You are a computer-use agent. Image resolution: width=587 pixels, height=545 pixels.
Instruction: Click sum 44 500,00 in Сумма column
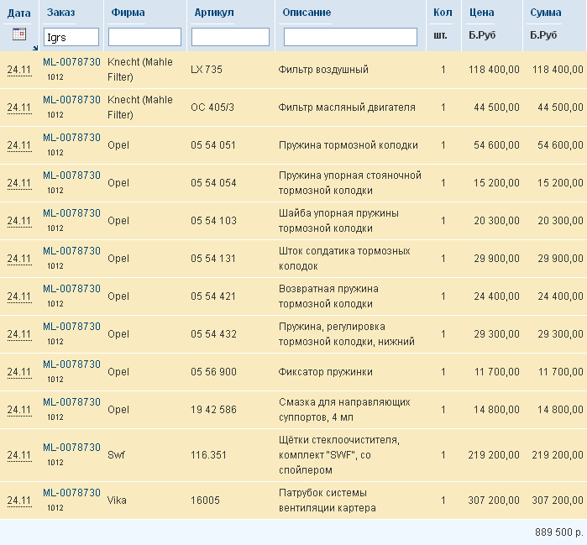tap(560, 107)
